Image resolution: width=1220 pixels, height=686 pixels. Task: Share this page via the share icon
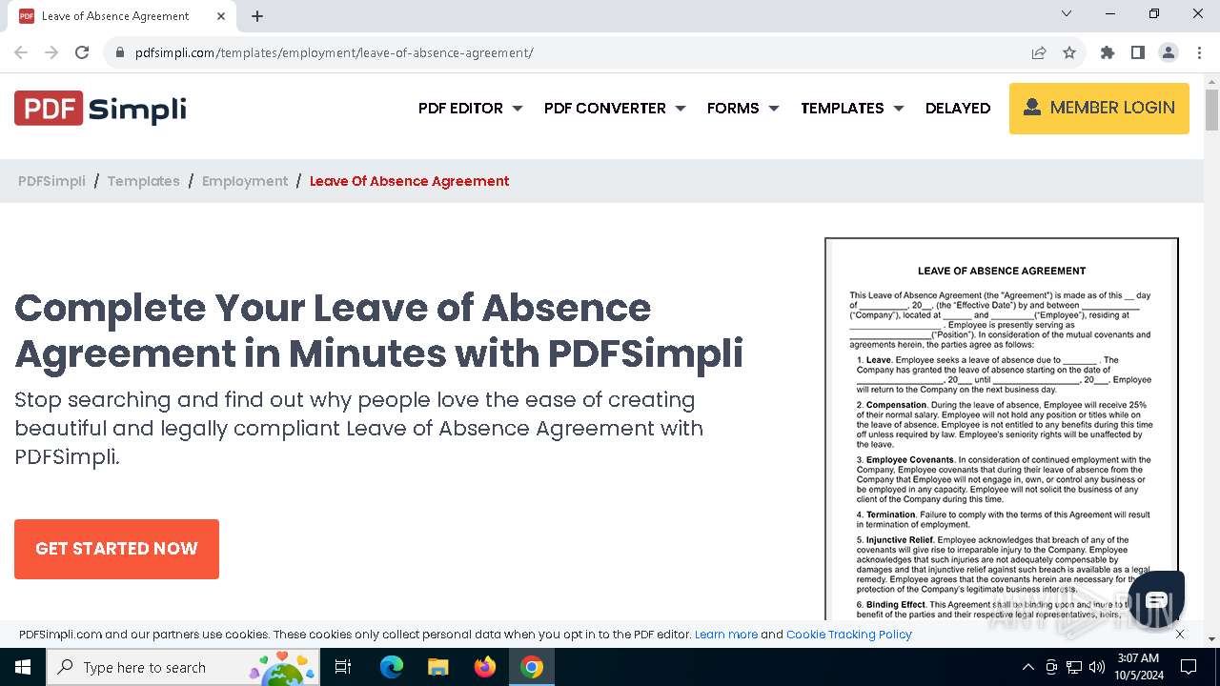point(1039,52)
